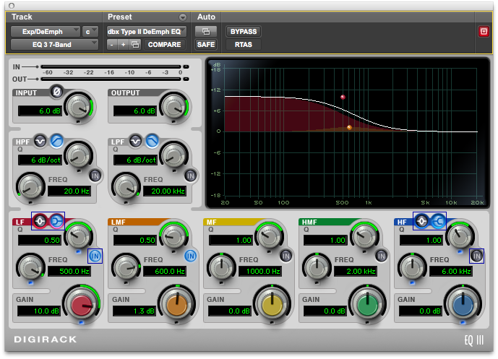Click the HPF FREQ knob

click(x=30, y=187)
